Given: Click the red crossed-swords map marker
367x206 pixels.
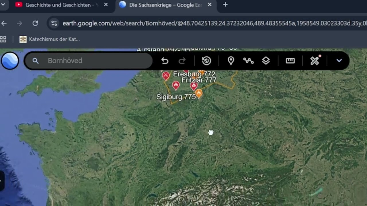Looking at the screenshot, I should [x=166, y=76].
